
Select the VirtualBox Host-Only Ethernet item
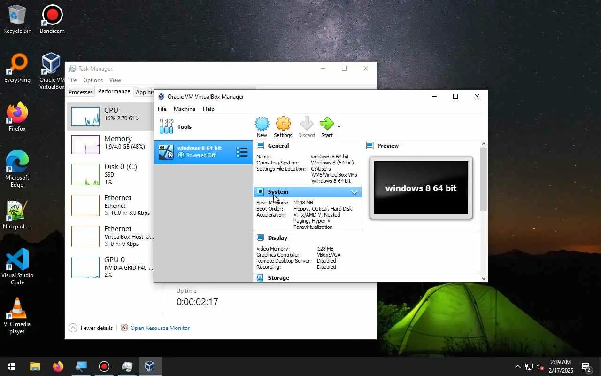(110, 236)
